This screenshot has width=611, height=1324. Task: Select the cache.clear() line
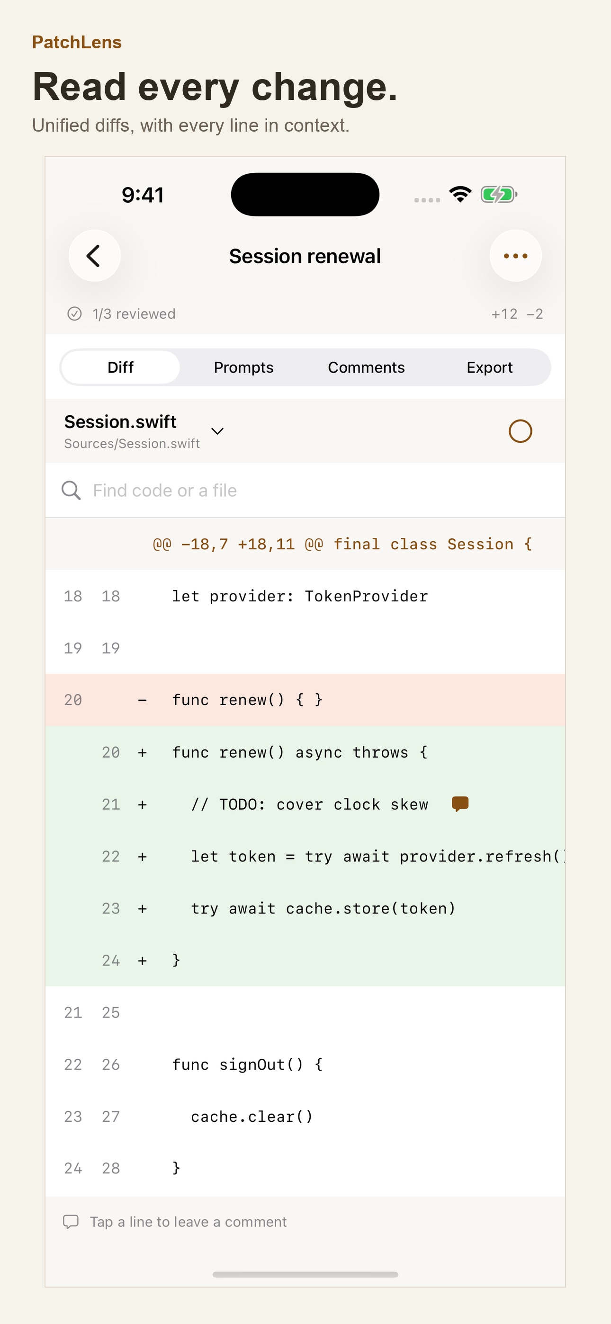coord(305,1116)
